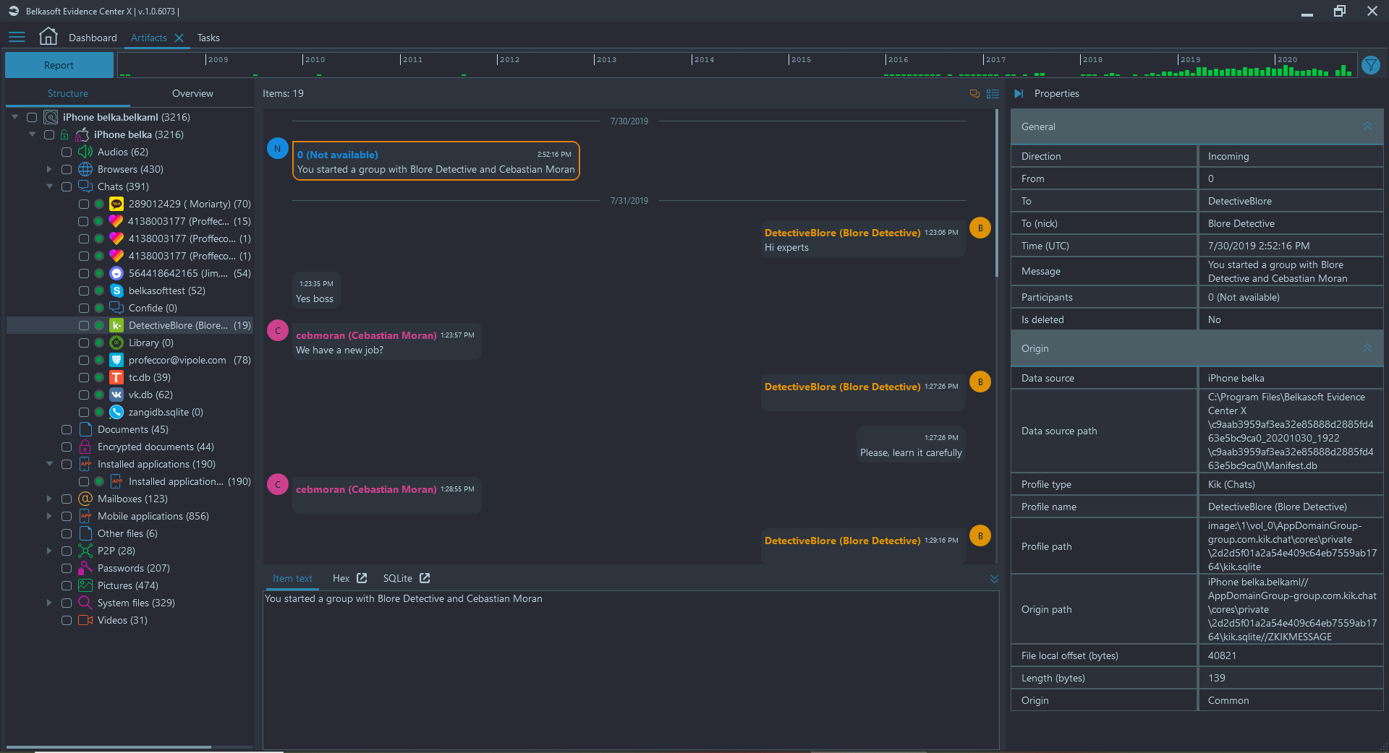1389x753 pixels.
Task: Collapse the Origin properties section
Action: [1367, 348]
